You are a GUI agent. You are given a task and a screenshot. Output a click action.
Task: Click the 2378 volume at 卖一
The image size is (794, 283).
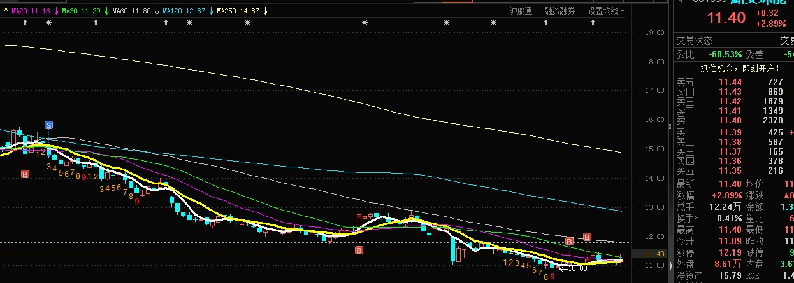click(773, 121)
